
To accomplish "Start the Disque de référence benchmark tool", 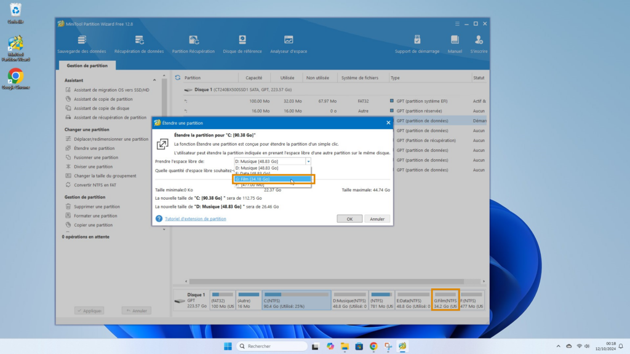I will (242, 44).
